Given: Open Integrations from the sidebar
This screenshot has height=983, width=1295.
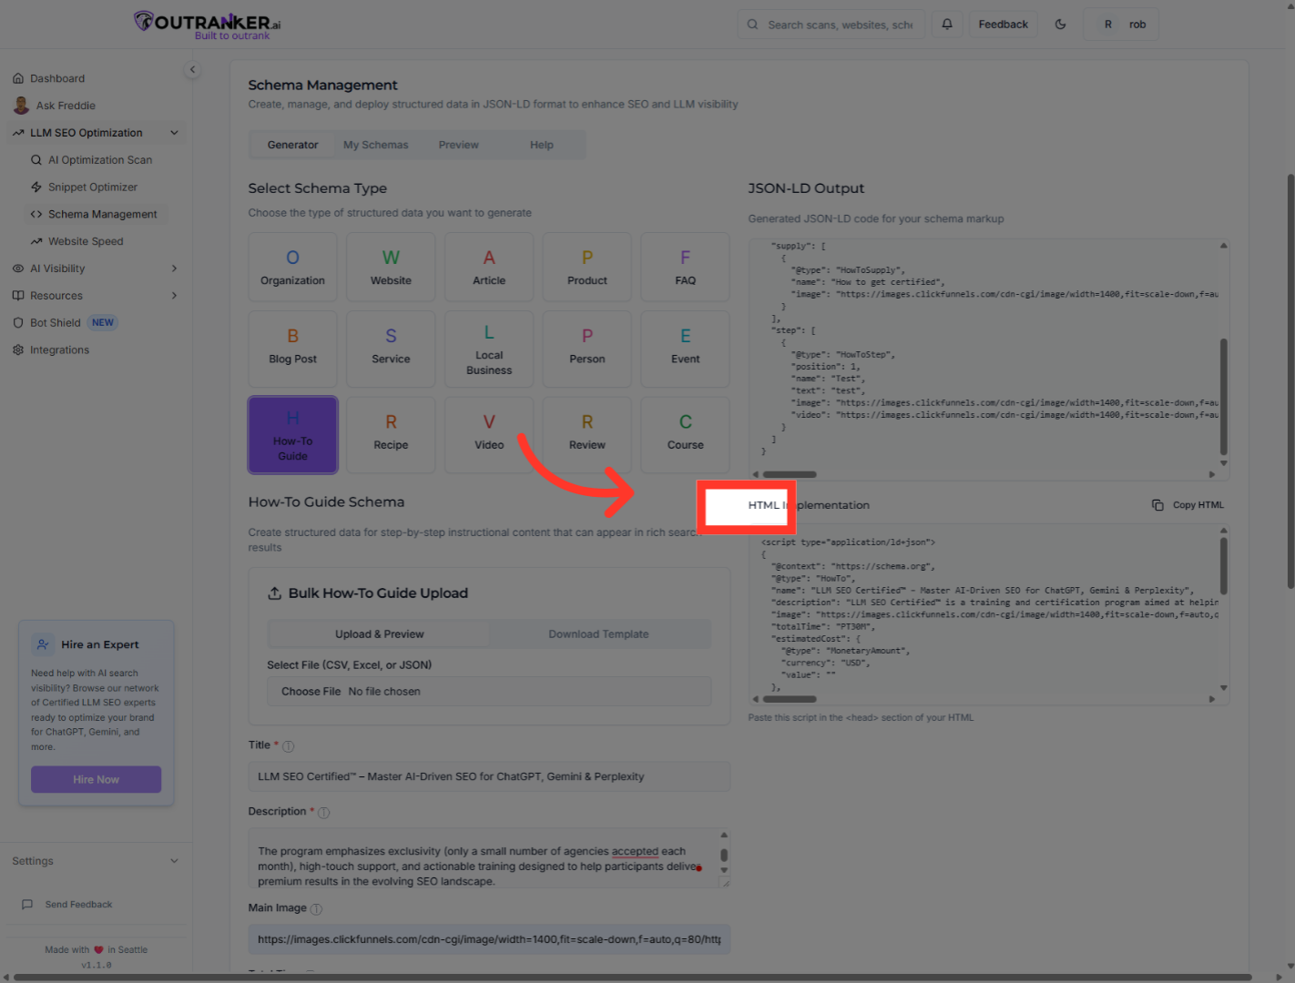Looking at the screenshot, I should click(58, 350).
